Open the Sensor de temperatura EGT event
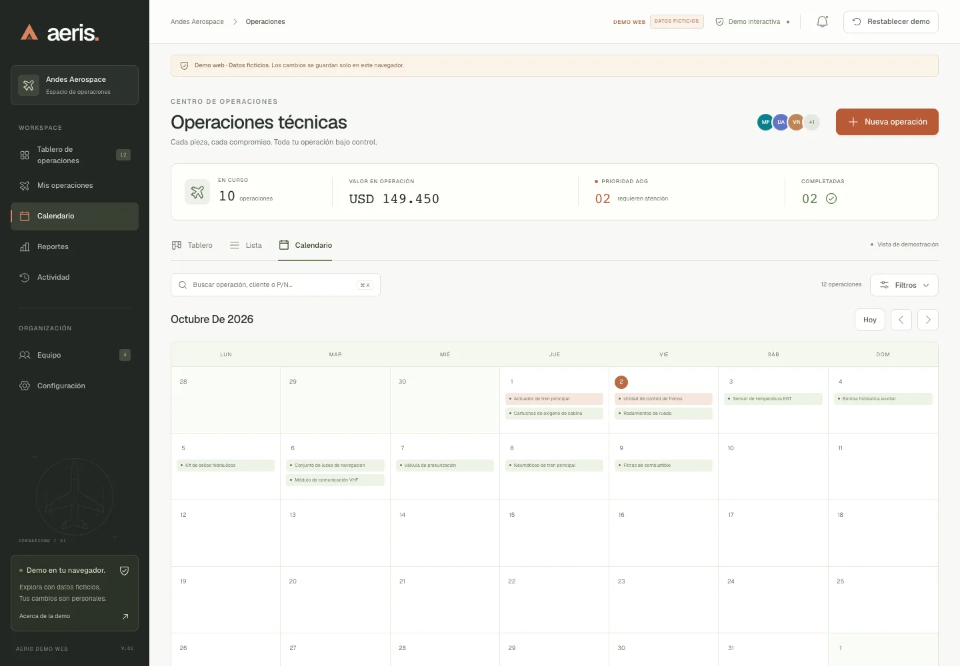Screen dimensions: 960x666 tap(773, 399)
